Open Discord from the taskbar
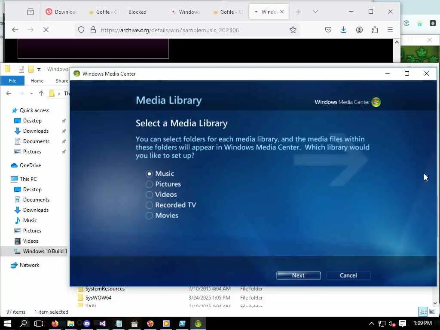The height and width of the screenshot is (330, 440). click(x=87, y=324)
